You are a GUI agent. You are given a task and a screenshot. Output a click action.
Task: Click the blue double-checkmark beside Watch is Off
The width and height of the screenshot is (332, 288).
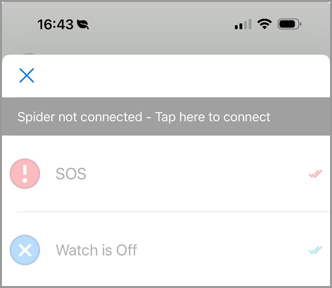316,250
